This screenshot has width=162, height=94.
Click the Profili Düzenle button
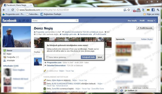click(145, 28)
